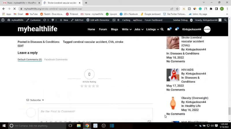
Task: Go to Home in site navigation
Action: [x=91, y=30]
